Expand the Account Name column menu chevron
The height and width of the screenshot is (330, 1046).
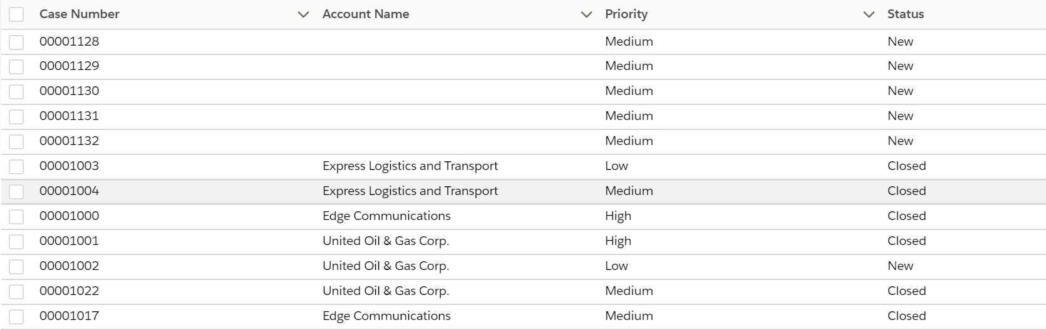coord(586,14)
